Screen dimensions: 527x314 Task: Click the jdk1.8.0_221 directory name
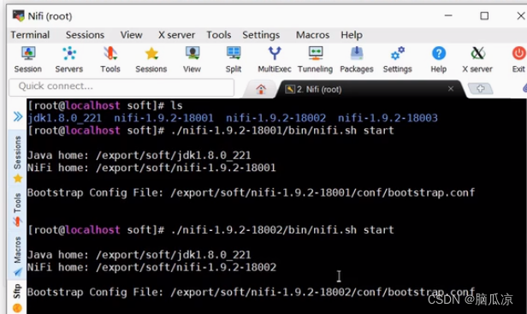(64, 118)
